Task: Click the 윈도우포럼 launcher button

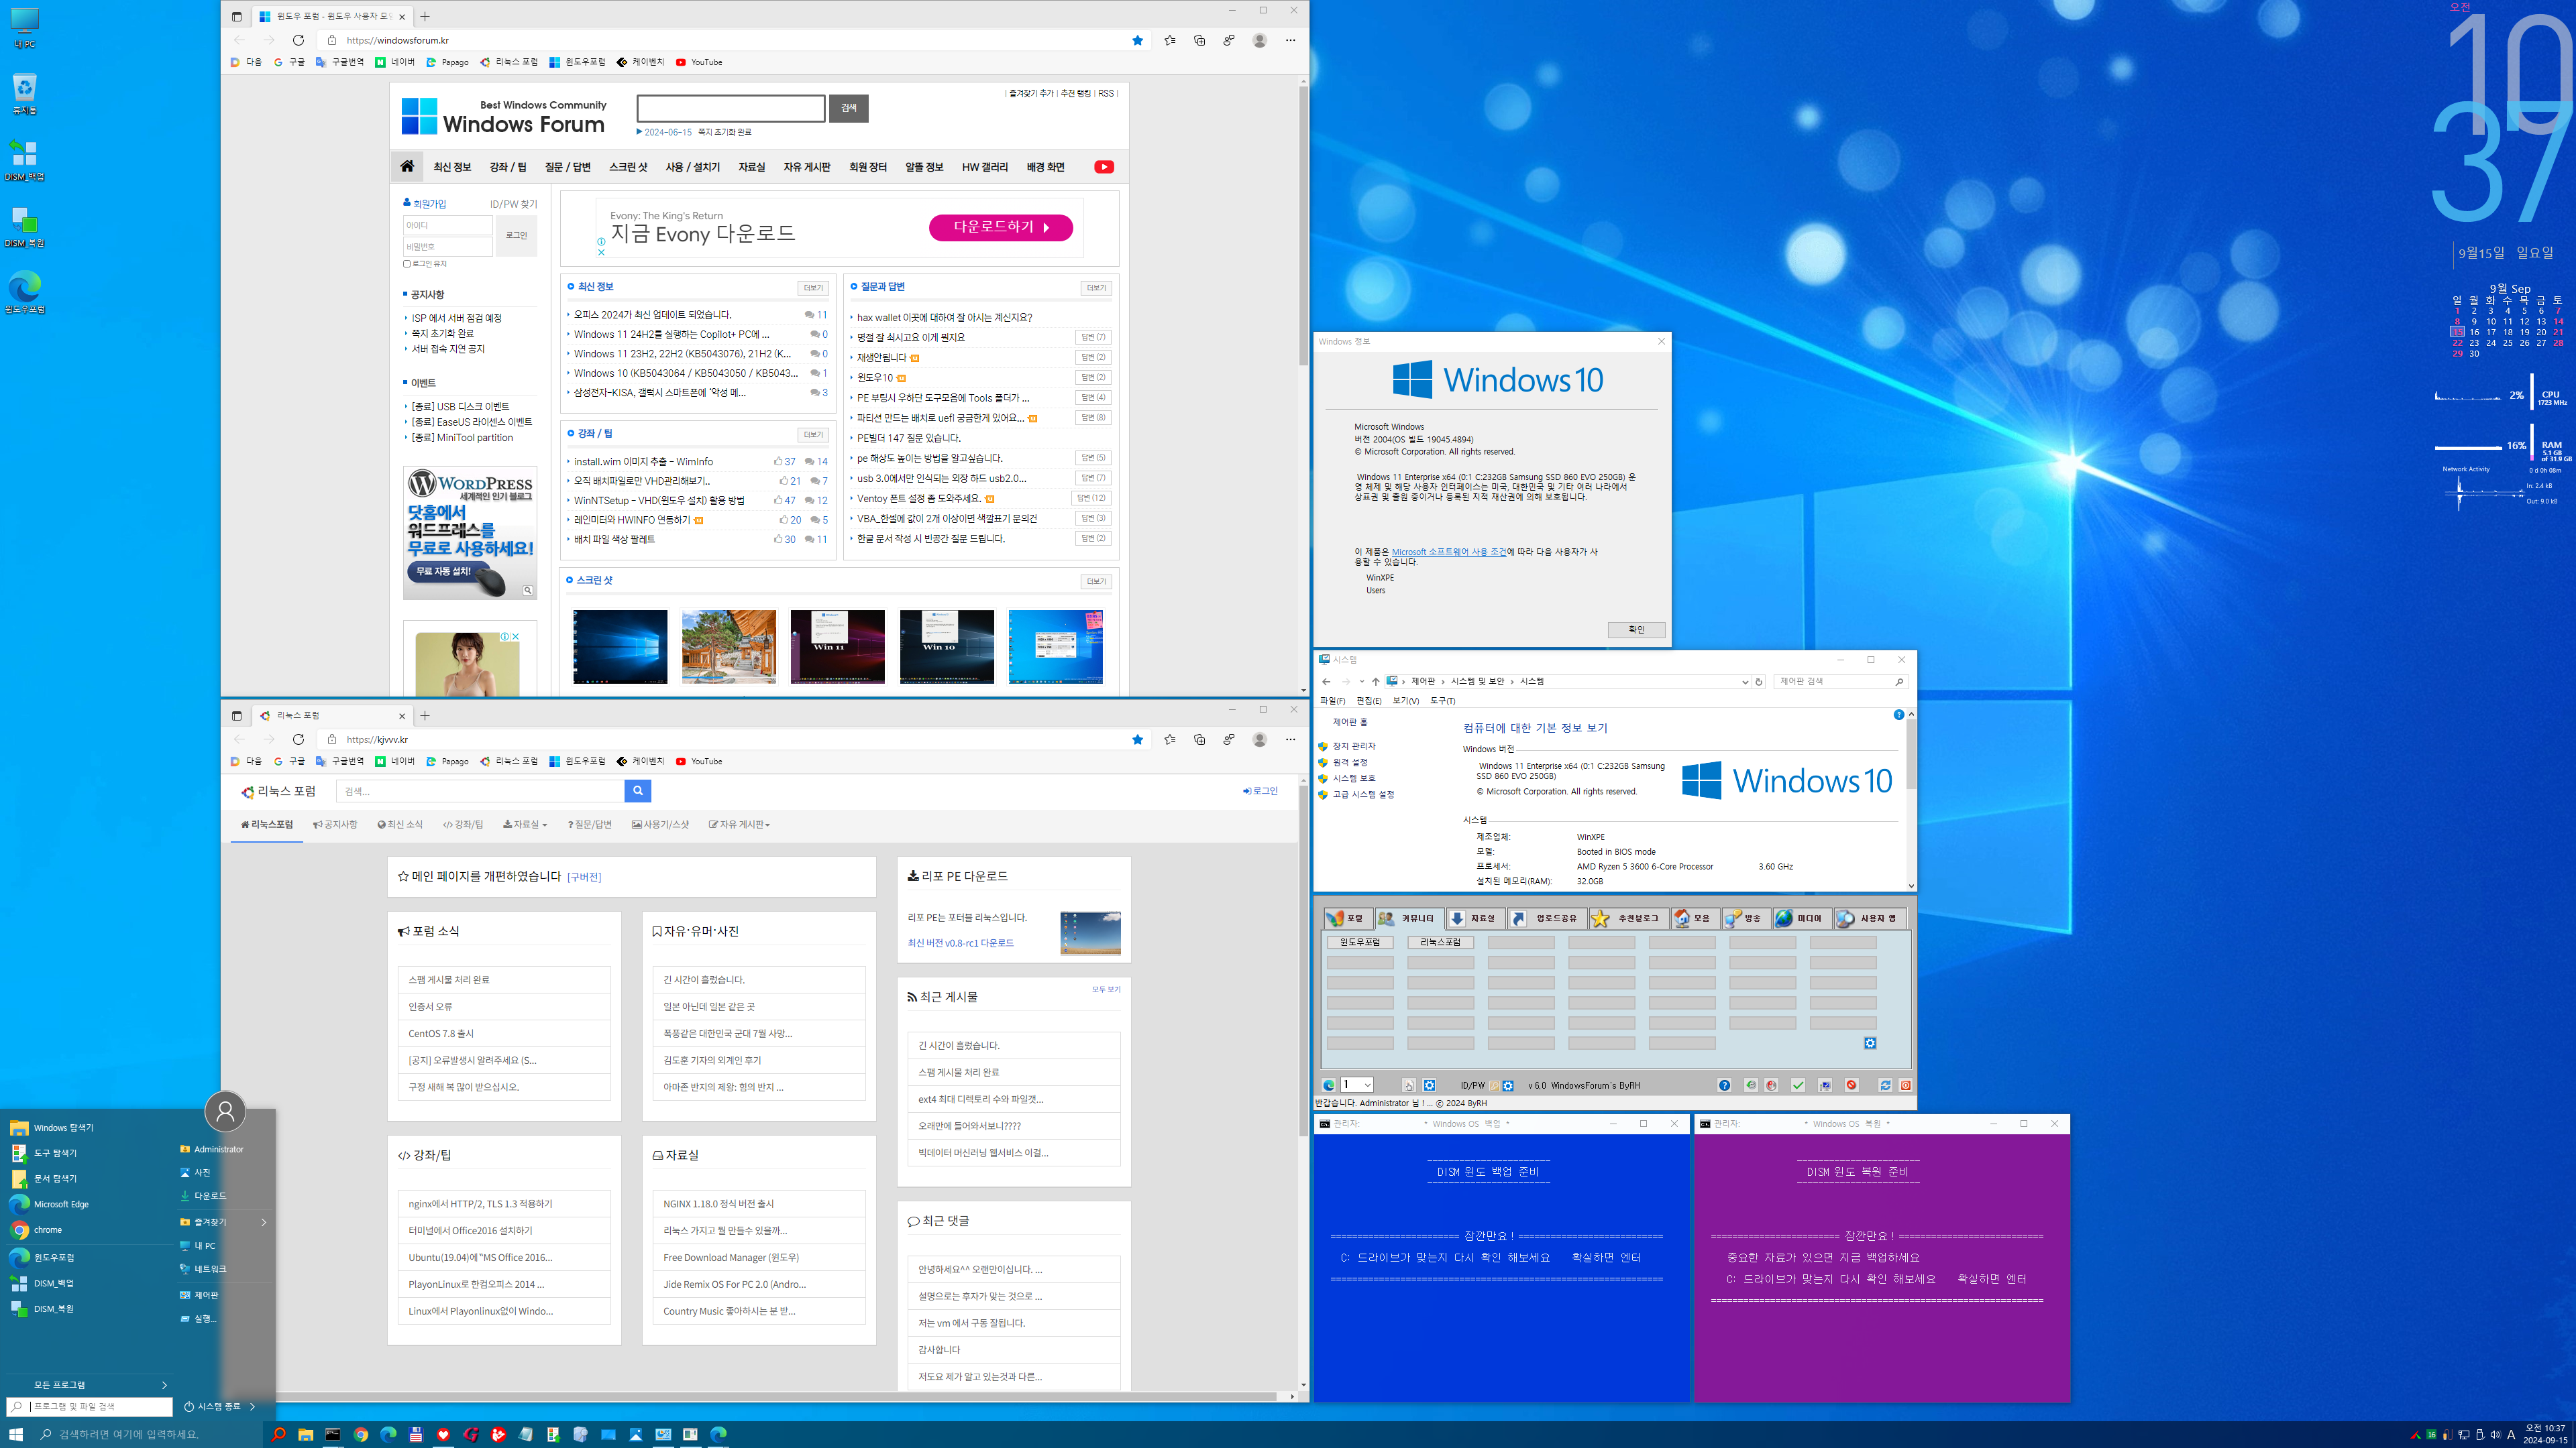Action: [1360, 943]
